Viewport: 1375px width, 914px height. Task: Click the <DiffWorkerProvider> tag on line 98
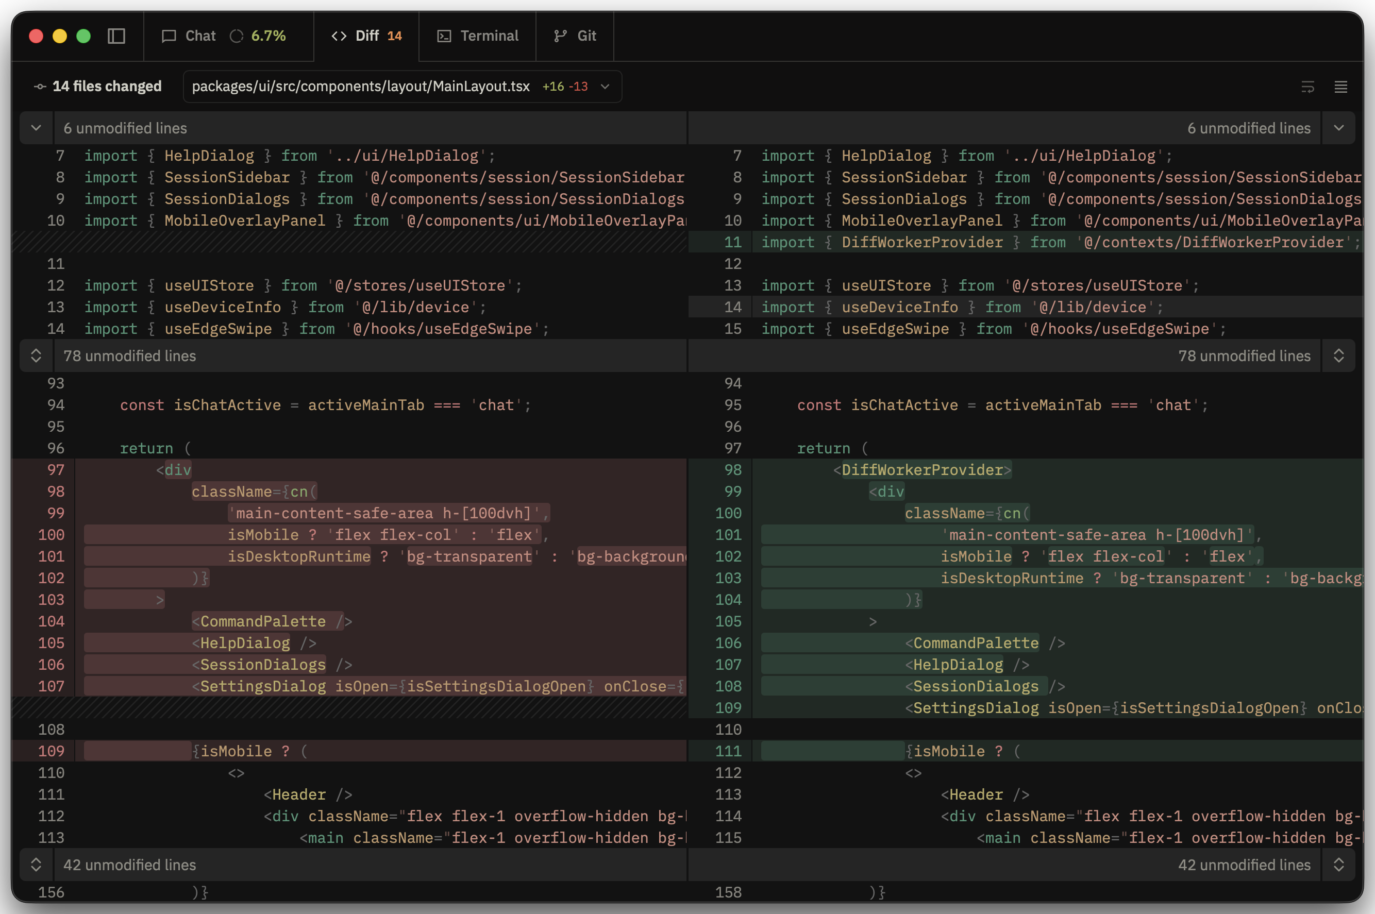pos(922,470)
